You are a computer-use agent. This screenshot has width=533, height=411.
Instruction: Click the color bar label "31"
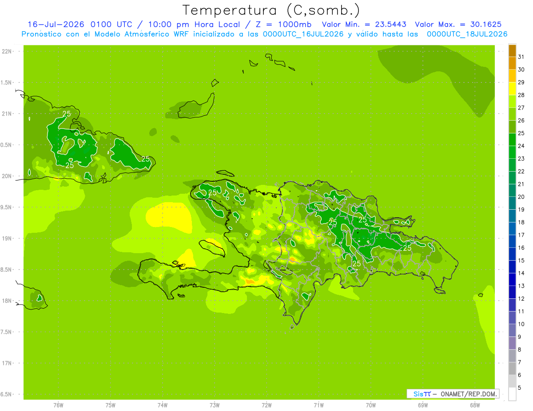tap(521, 56)
